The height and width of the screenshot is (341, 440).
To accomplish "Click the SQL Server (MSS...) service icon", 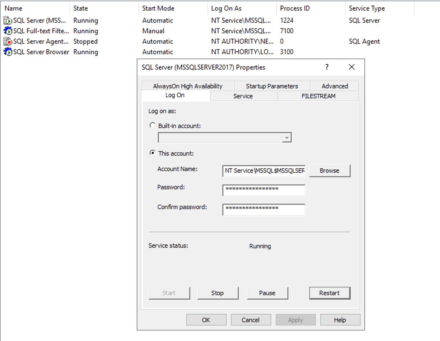I will tap(8, 20).
